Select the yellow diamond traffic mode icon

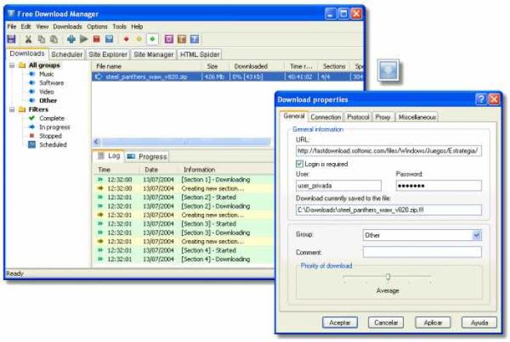pyautogui.click(x=139, y=39)
